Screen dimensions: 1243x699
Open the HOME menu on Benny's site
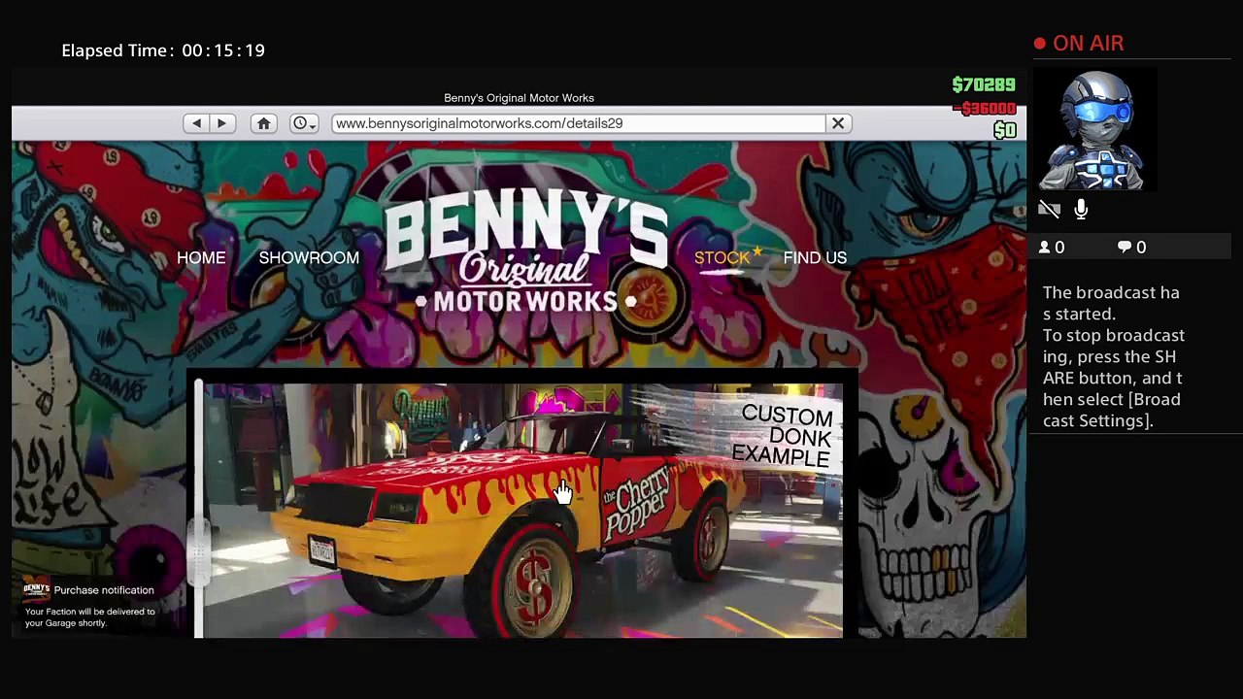click(201, 257)
